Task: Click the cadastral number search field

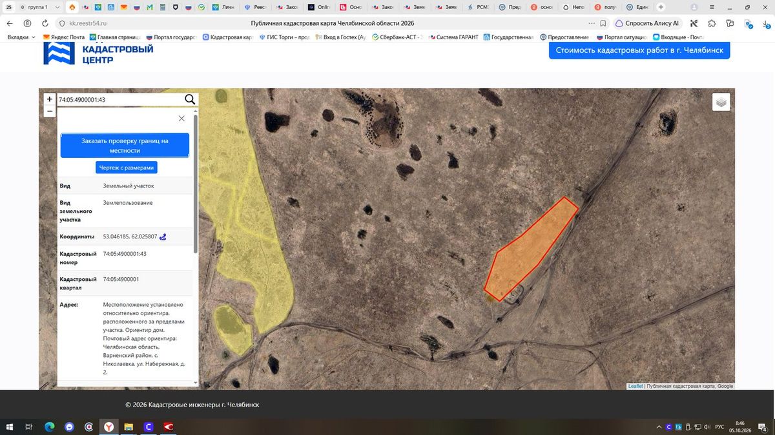Action: pos(119,100)
